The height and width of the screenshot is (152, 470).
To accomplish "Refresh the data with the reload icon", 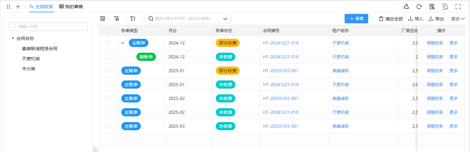I will point(419,7).
